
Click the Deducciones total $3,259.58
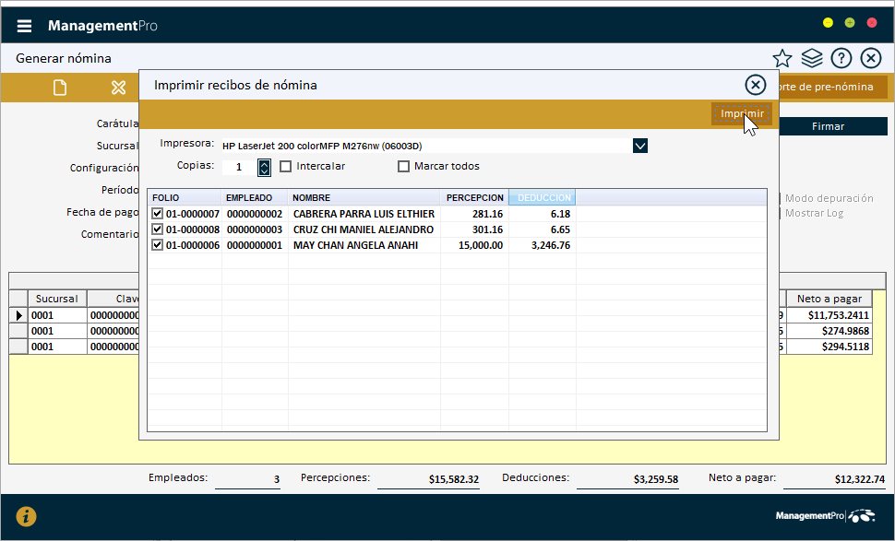627,479
